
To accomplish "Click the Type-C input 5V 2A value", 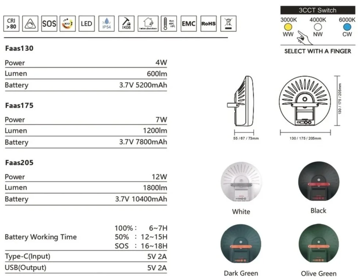I will click(157, 257).
